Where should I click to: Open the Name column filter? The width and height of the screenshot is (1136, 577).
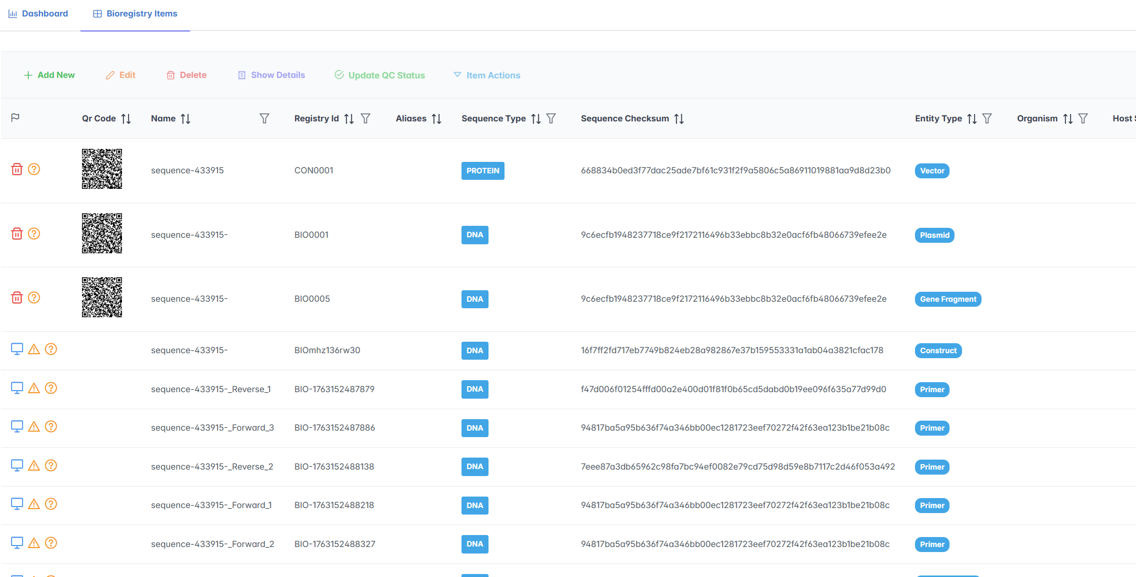coord(264,118)
